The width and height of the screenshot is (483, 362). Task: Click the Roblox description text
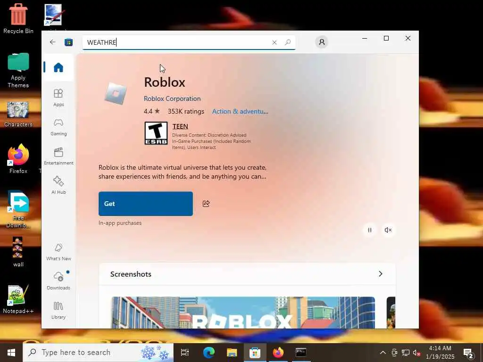[183, 172]
